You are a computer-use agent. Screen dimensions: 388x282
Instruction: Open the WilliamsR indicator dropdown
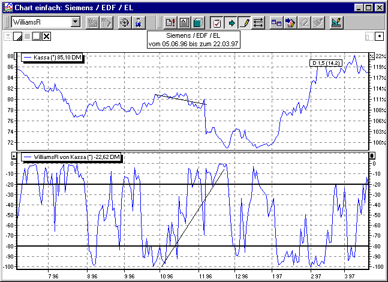pyautogui.click(x=75, y=22)
